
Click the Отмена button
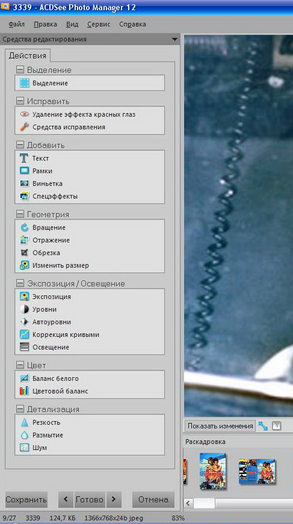153,499
